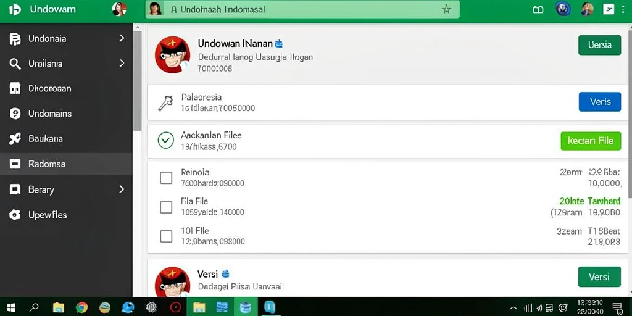This screenshot has height=316, width=632.
Task: Click the red-hat avatar beside Undowan INanan
Action: tap(173, 55)
